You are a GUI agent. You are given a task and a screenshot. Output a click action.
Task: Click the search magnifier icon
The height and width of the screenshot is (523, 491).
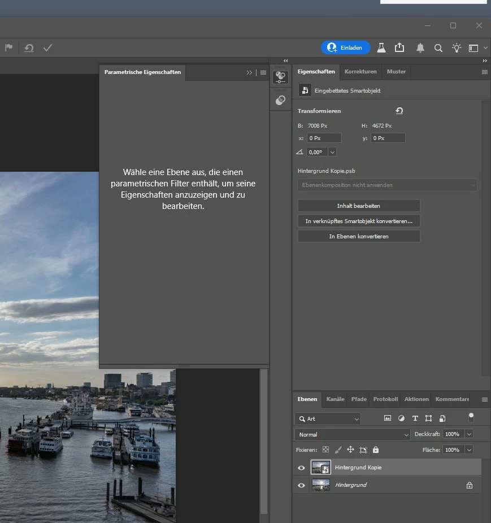tap(438, 48)
